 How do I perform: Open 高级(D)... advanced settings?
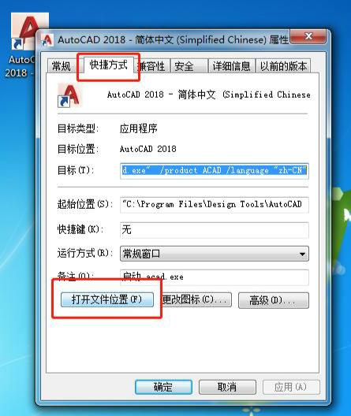(274, 300)
